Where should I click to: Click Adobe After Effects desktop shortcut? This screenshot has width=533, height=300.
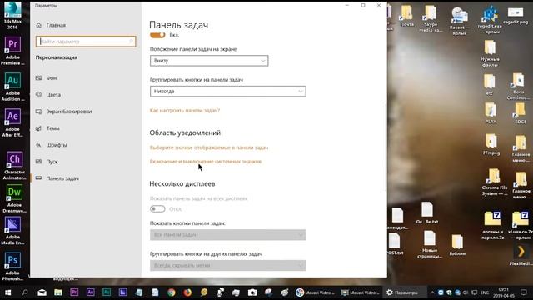coord(12,122)
